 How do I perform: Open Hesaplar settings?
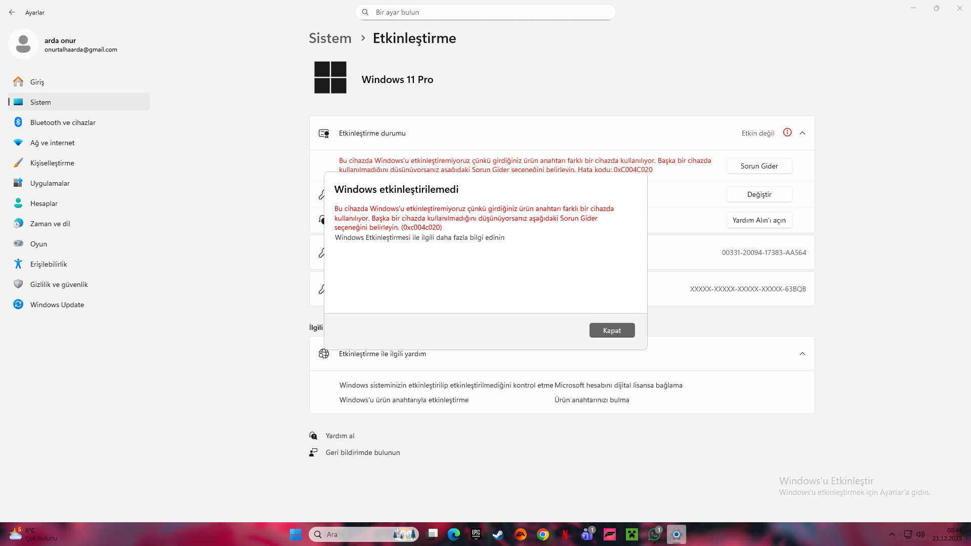[79, 203]
